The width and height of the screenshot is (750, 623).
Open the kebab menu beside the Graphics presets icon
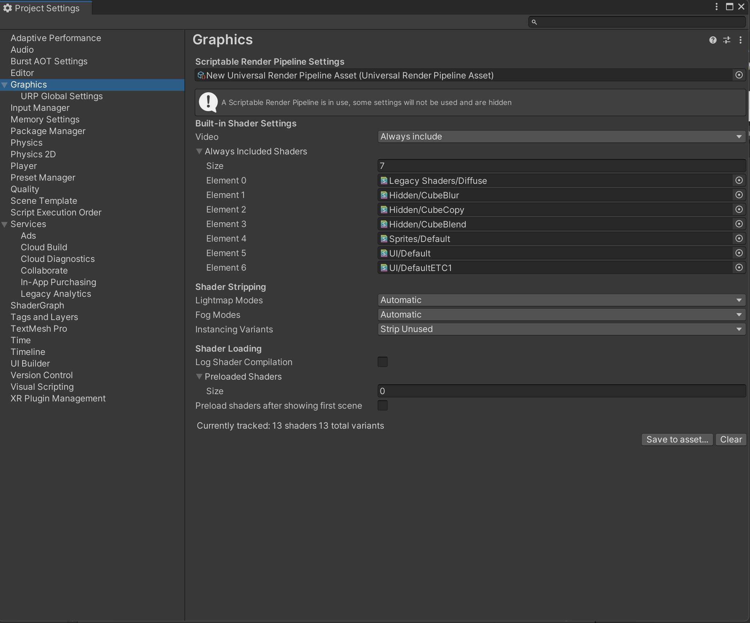(x=741, y=40)
